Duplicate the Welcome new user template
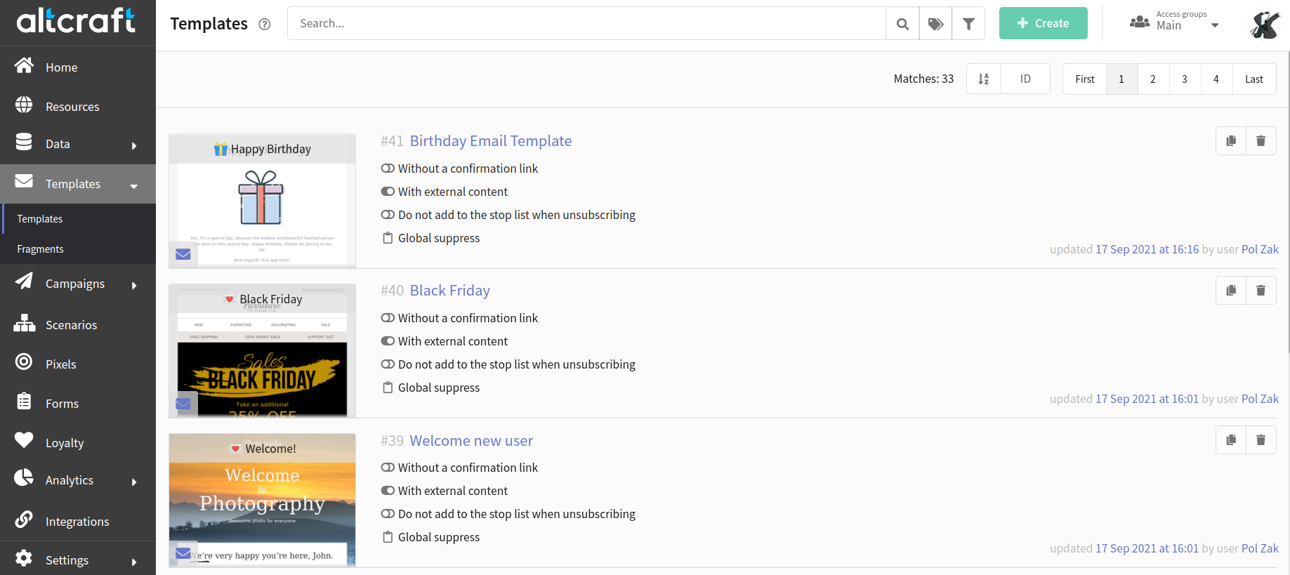 [1231, 440]
